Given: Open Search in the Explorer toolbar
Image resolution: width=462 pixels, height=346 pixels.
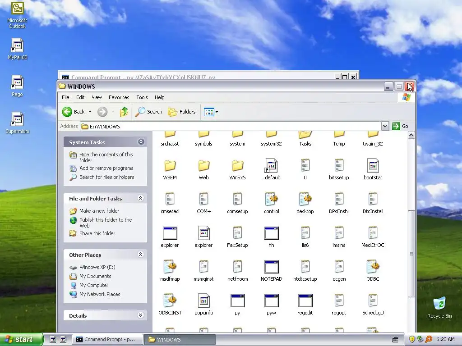Looking at the screenshot, I should [149, 112].
